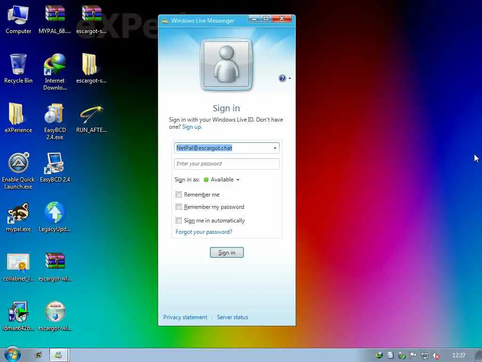Open the Action Center flag tray icon
Screen dimensions: 482x362
tap(413, 355)
